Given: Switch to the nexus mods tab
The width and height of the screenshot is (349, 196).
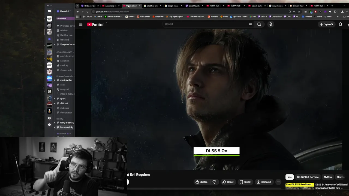Looking at the screenshot, I should pyautogui.click(x=277, y=6).
